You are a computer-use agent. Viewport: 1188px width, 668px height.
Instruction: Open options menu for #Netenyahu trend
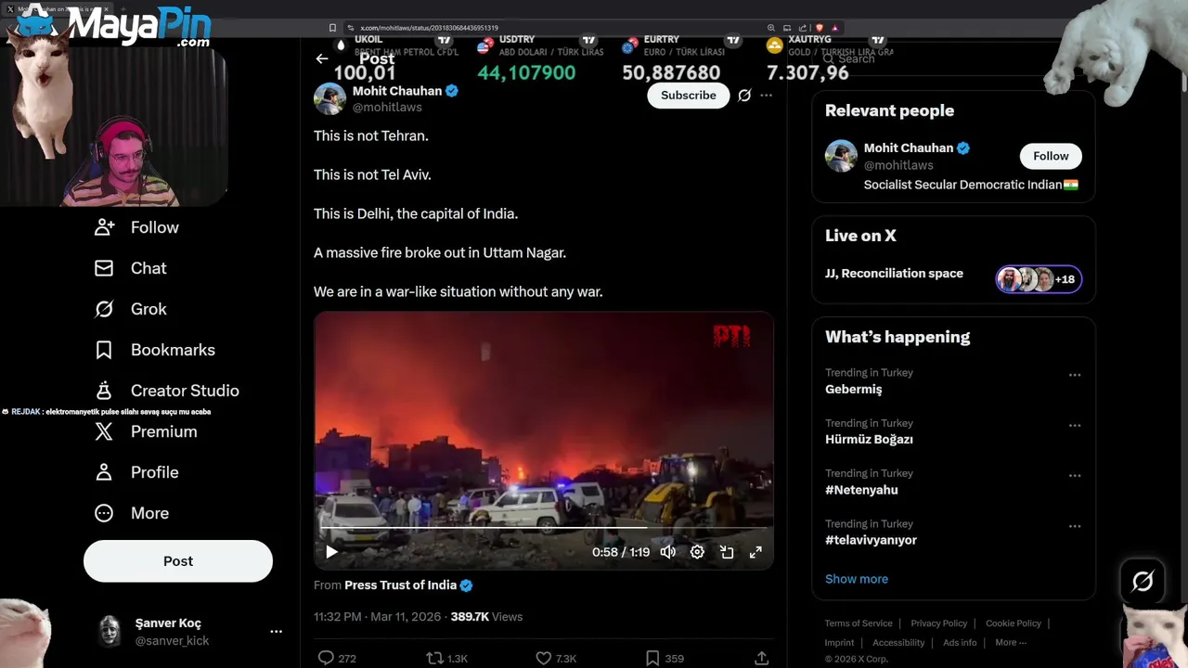click(x=1075, y=475)
